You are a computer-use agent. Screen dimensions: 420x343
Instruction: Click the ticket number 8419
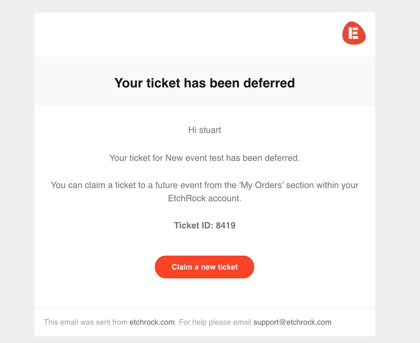pyautogui.click(x=225, y=225)
